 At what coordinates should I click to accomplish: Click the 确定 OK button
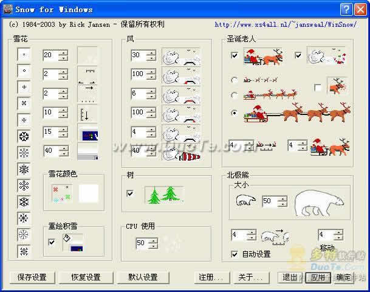pos(344,277)
